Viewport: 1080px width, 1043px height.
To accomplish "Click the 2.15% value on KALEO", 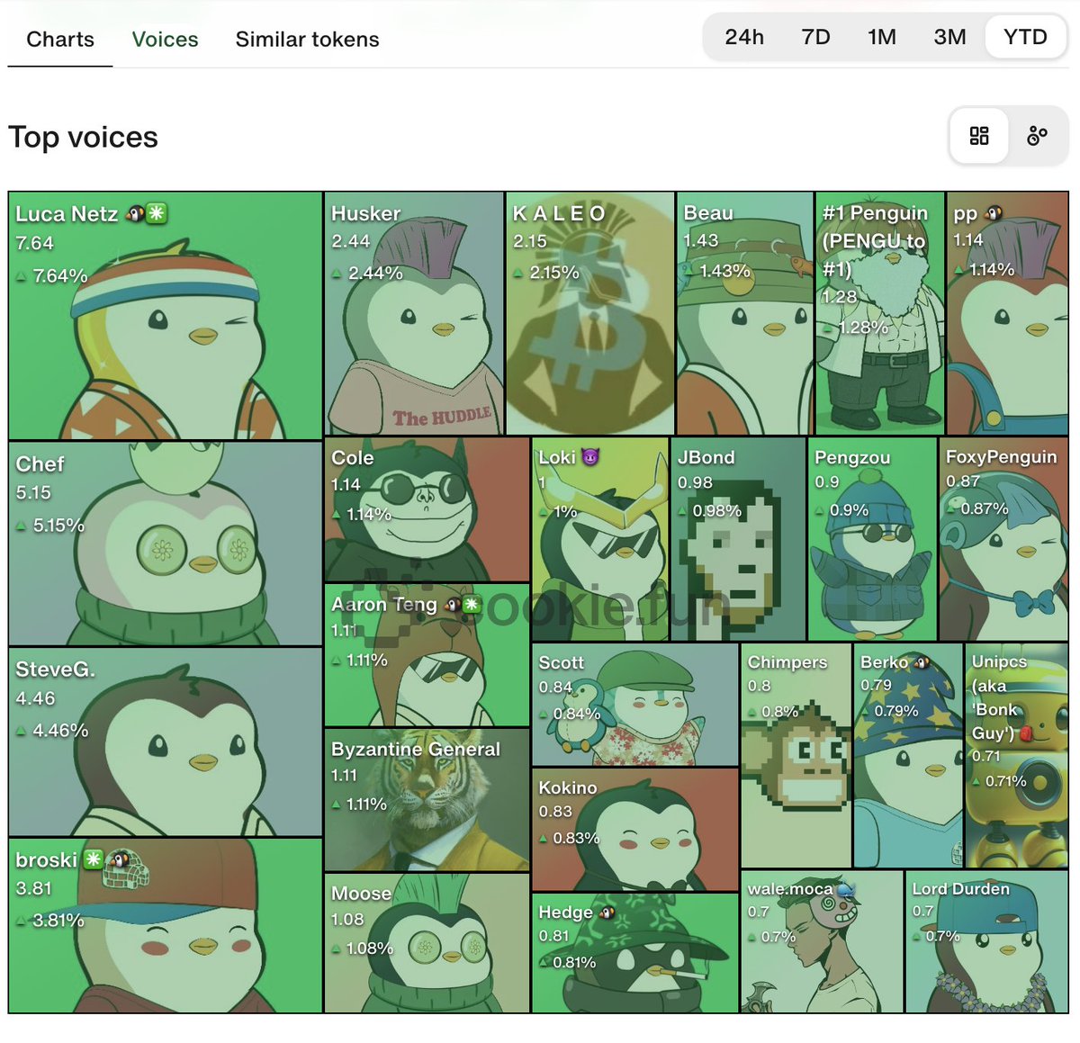I will point(554,272).
